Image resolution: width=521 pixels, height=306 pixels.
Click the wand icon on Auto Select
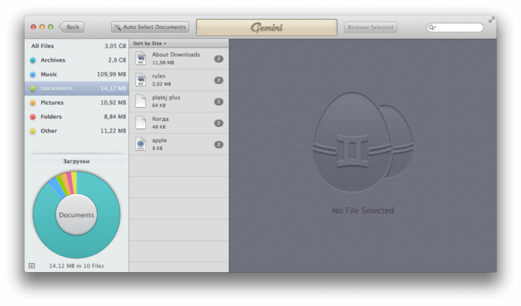click(x=117, y=27)
